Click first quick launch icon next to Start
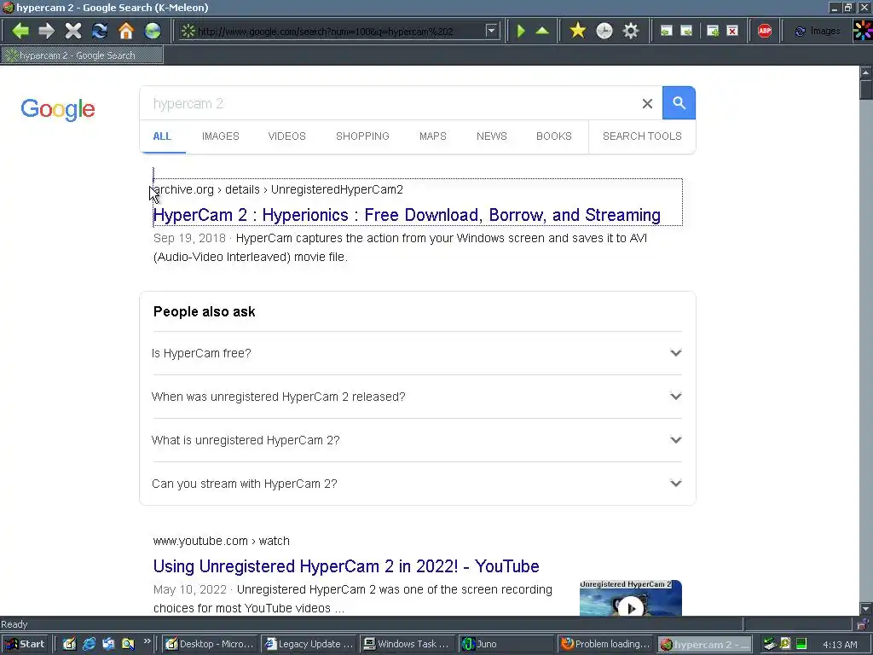Viewport: 873px width, 655px height. [69, 644]
